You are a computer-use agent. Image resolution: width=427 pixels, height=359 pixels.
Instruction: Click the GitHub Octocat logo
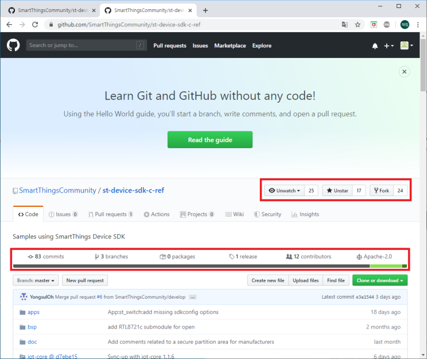click(x=13, y=45)
